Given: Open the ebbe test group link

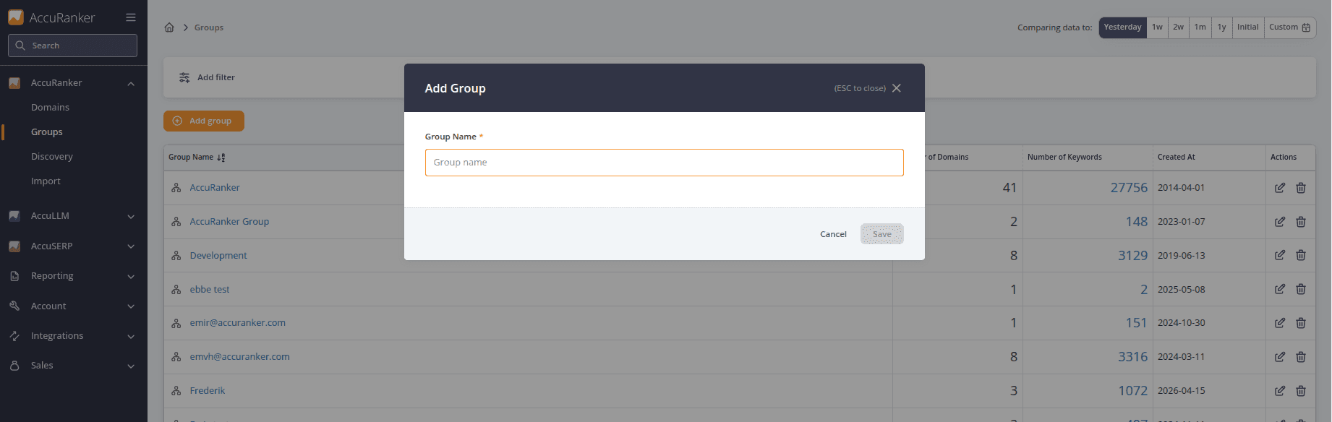Looking at the screenshot, I should [x=210, y=289].
